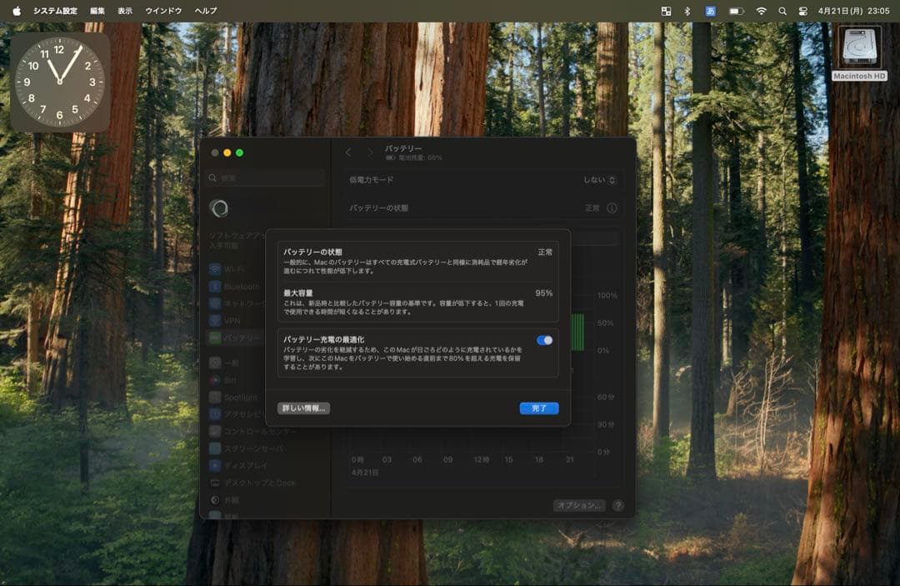Open the Apple menu
The image size is (900, 586).
(x=17, y=11)
